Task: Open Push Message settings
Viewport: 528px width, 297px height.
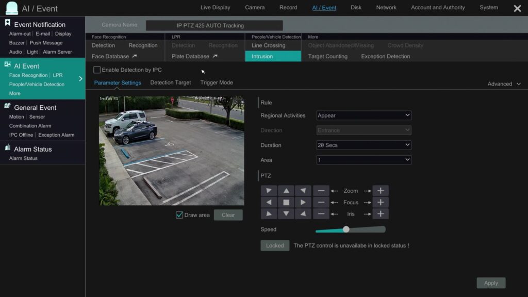Action: coord(46,43)
